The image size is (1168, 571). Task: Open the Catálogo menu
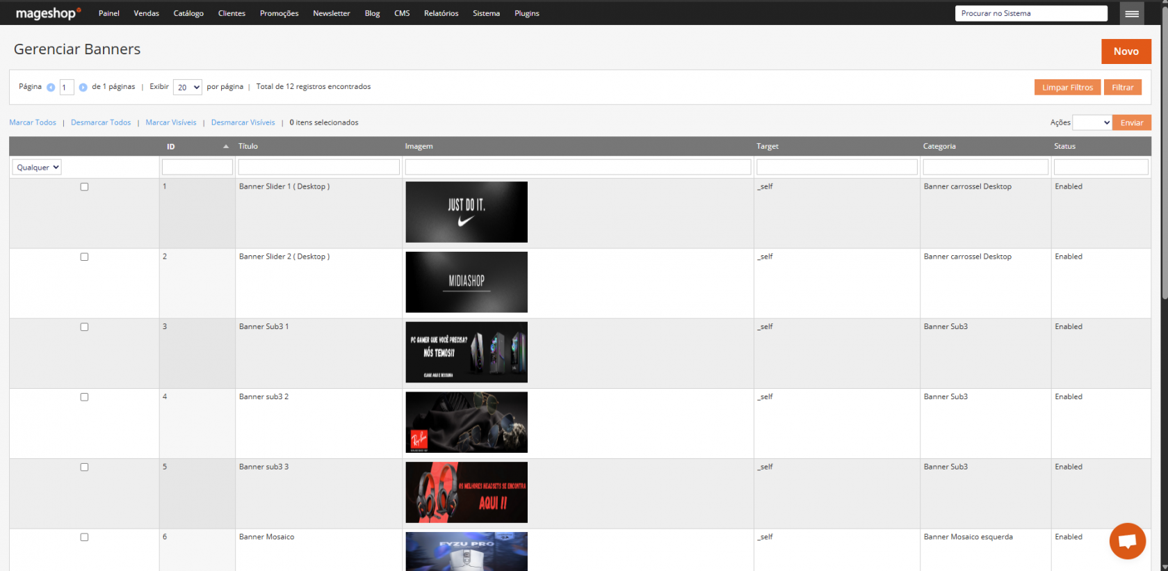pos(188,13)
